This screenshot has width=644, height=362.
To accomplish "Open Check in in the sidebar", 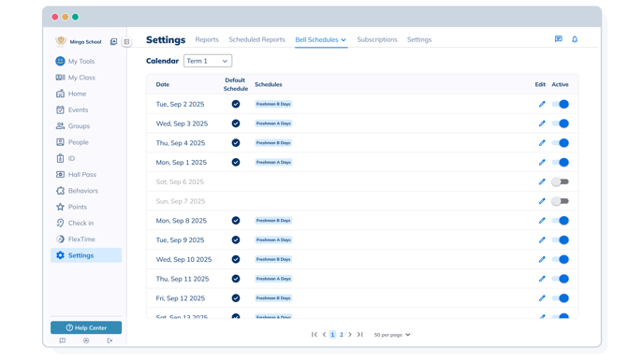I will point(86,223).
